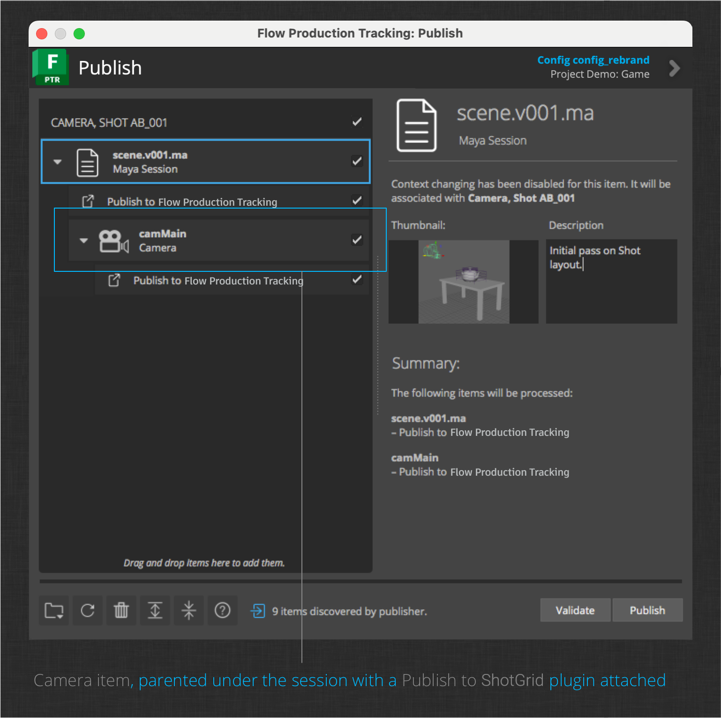This screenshot has width=721, height=718.
Task: Click 'camMain' in the summary list
Action: coord(415,458)
